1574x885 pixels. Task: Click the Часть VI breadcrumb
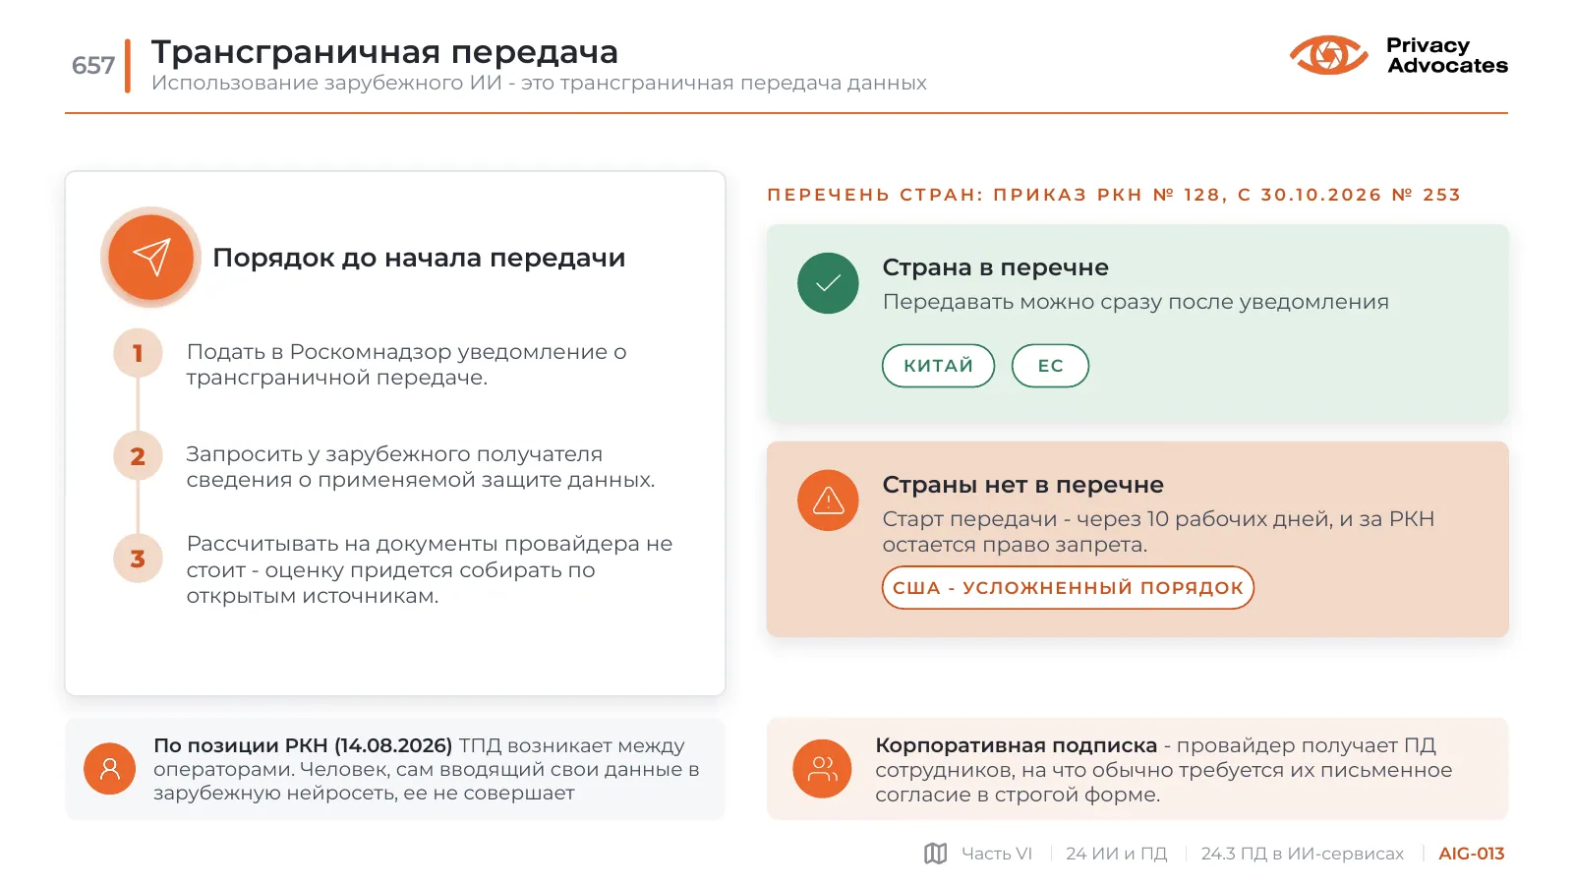point(997,854)
